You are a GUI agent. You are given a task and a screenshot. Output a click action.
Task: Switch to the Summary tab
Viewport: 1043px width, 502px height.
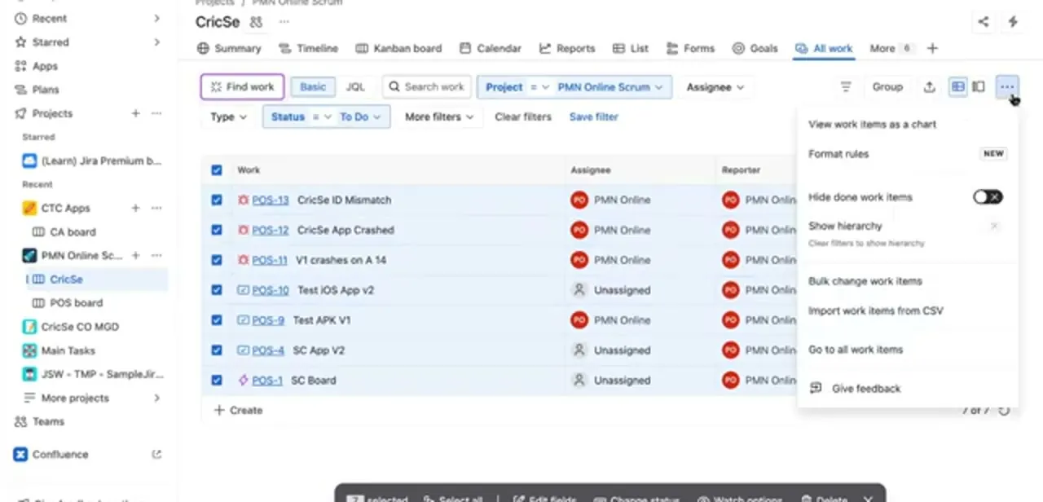pyautogui.click(x=229, y=48)
